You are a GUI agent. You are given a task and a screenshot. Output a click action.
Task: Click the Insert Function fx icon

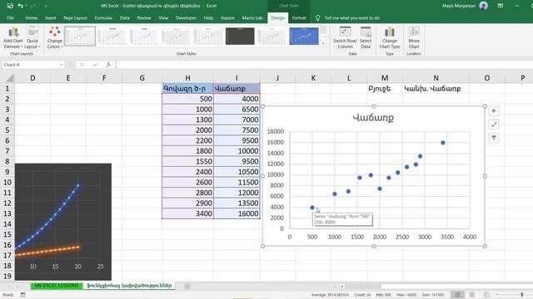108,65
